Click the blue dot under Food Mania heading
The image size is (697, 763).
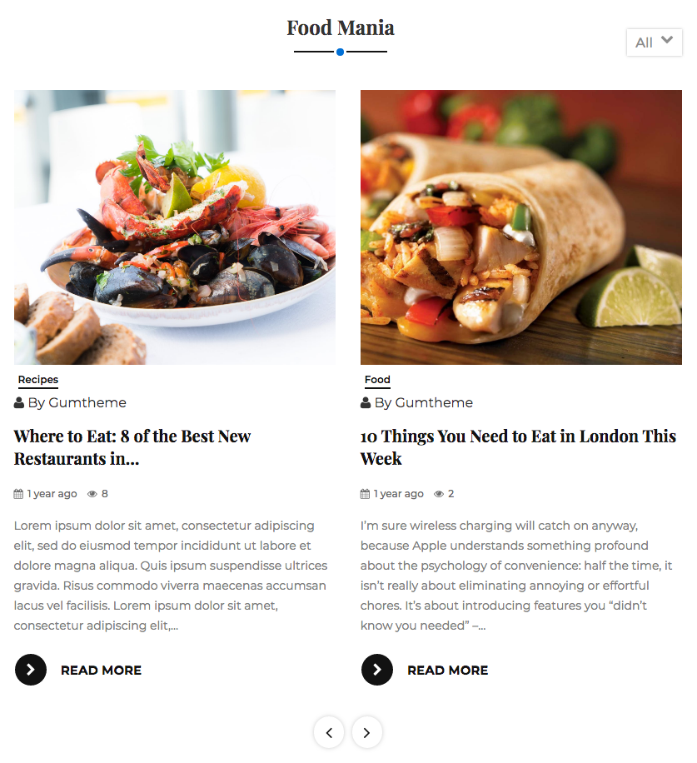tap(341, 52)
